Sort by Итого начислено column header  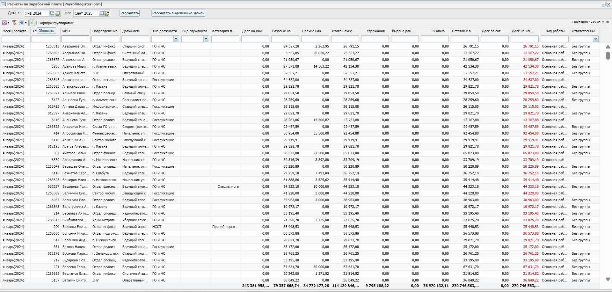click(x=345, y=31)
